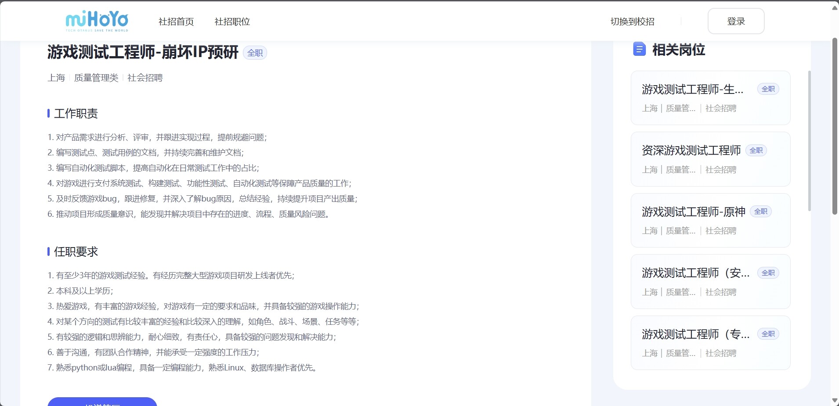Viewport: 839px width, 406px height.
Task: Click the page scrollbar up arrow
Action: pyautogui.click(x=835, y=8)
